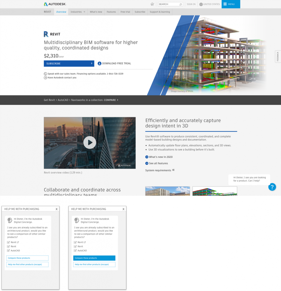Click What's new in 2020 link
This screenshot has height=291, width=281.
pyautogui.click(x=161, y=157)
